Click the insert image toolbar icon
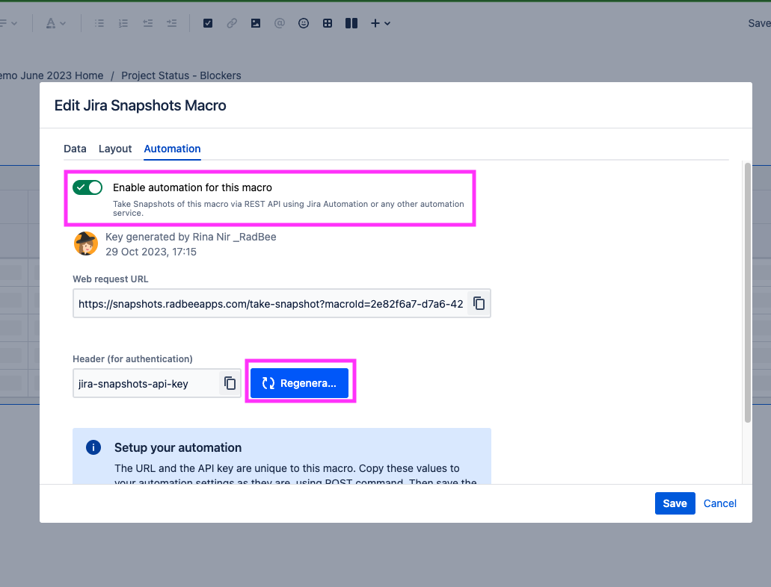 (256, 23)
